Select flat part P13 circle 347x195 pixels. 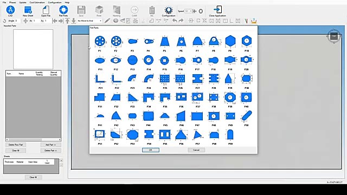[x=132, y=60]
